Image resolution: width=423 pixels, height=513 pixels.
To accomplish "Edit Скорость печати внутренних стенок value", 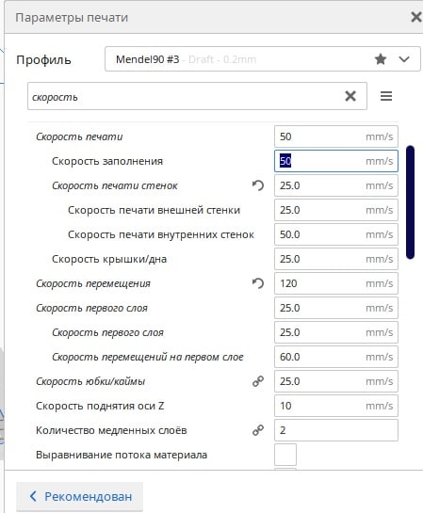I will tap(336, 234).
